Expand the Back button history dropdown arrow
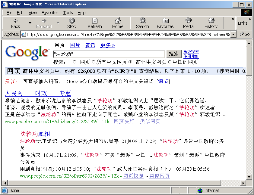The image size is (254, 195). click(30, 23)
